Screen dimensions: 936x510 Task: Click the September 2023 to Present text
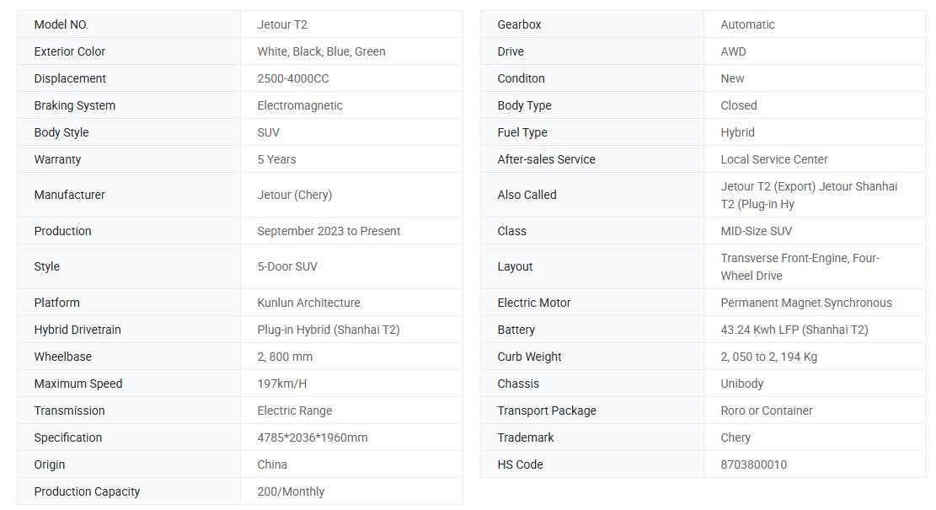329,231
